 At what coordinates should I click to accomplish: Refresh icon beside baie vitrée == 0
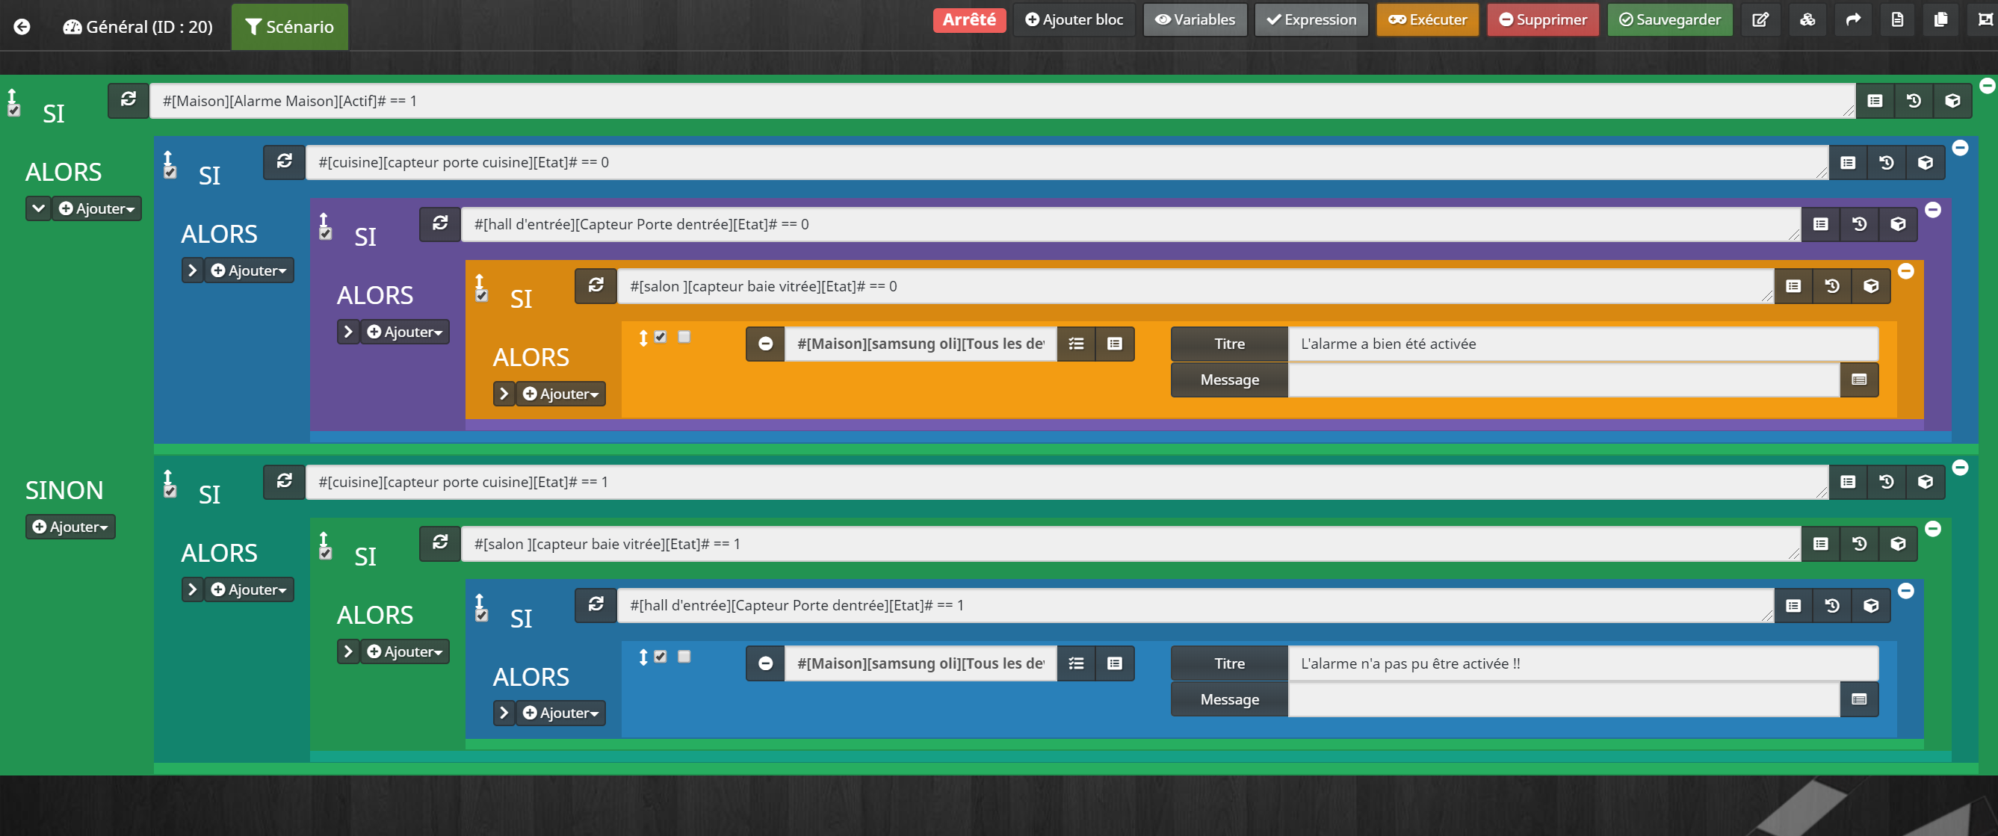[x=596, y=285]
